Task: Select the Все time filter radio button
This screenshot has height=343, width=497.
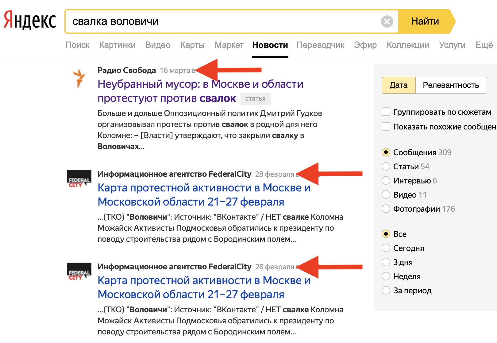Action: tap(386, 234)
